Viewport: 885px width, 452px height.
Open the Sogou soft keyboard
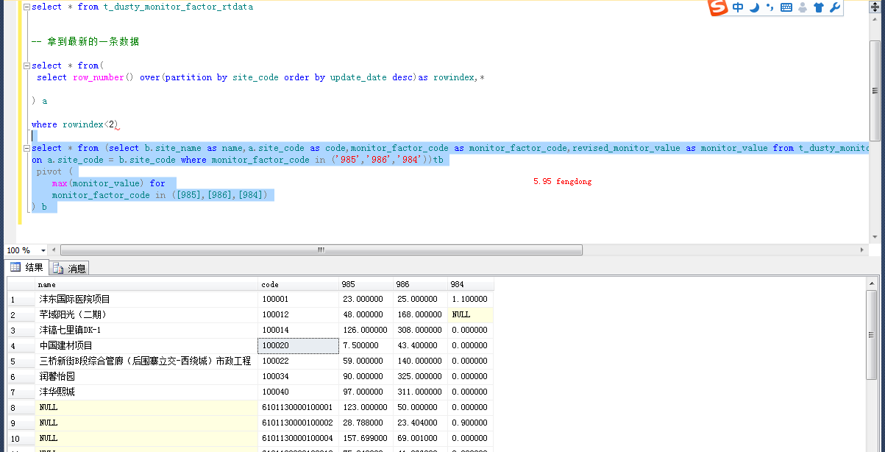point(786,8)
